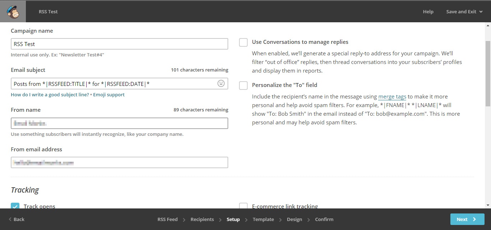Uncheck the Track opens checkbox
Viewport: 491px width, 230px height.
tap(15, 206)
